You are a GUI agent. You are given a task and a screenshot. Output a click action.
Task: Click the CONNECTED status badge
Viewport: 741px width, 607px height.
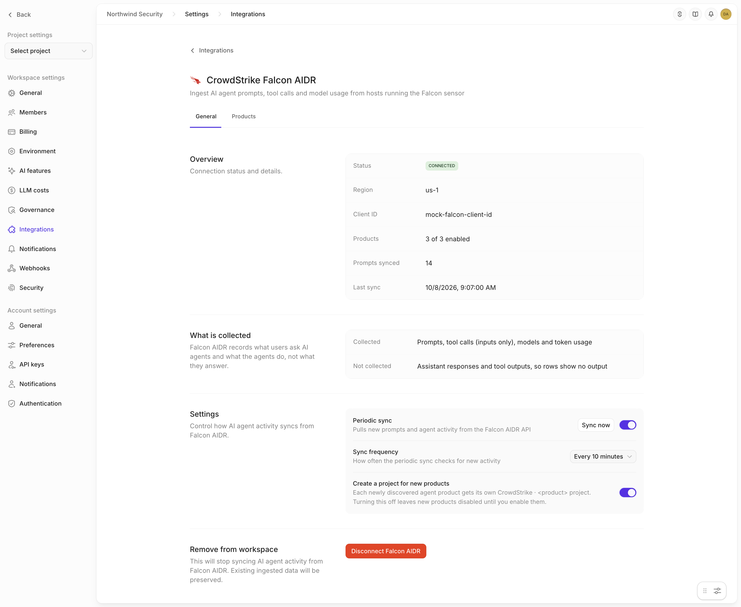[x=442, y=166]
